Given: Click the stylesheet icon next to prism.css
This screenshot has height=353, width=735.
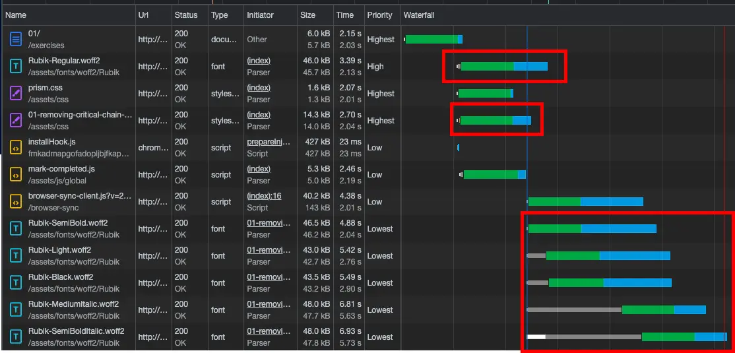Looking at the screenshot, I should (x=16, y=94).
